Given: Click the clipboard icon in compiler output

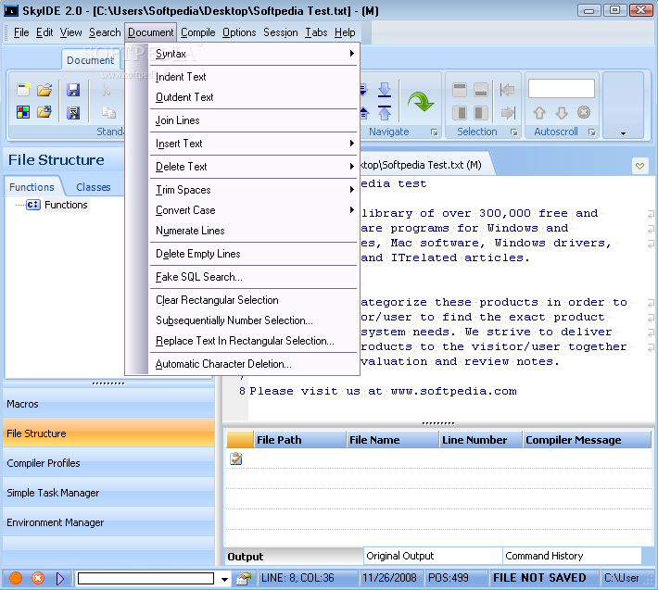Looking at the screenshot, I should tap(235, 458).
